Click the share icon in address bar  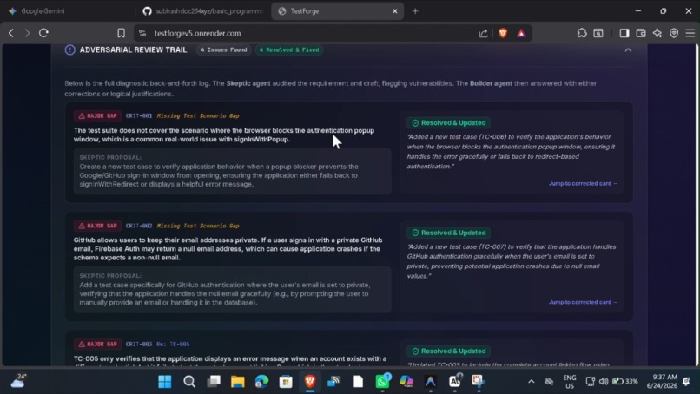(x=483, y=33)
